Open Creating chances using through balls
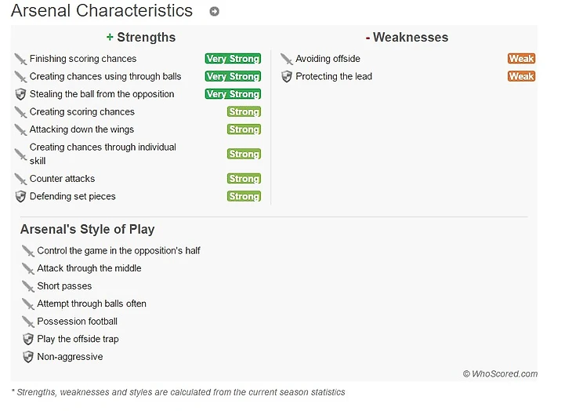Viewport: 572px width, 411px height. tap(105, 77)
